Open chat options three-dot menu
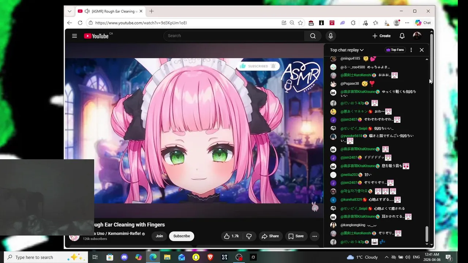468x263 pixels. click(411, 50)
